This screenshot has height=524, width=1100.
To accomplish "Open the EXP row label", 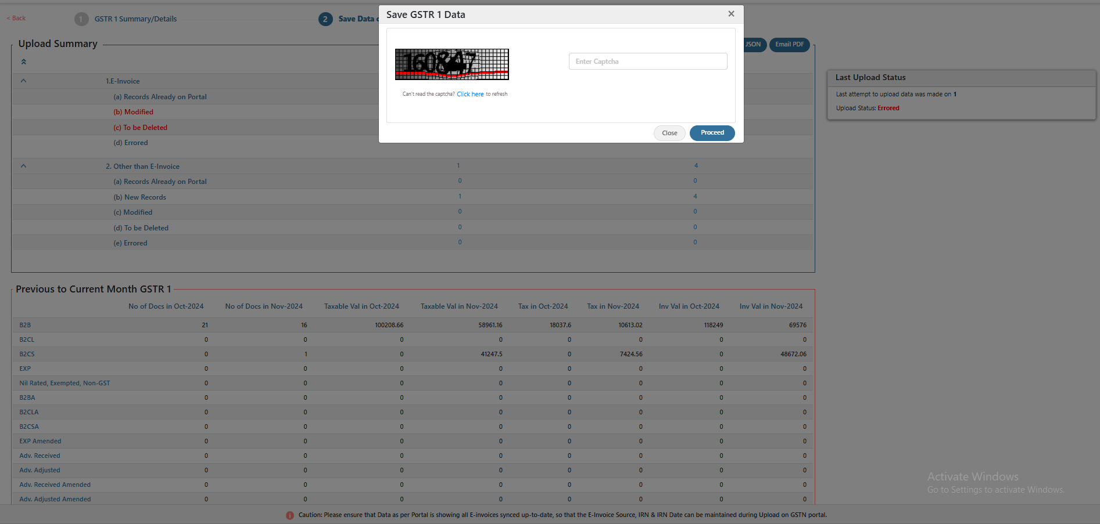I will click(25, 368).
